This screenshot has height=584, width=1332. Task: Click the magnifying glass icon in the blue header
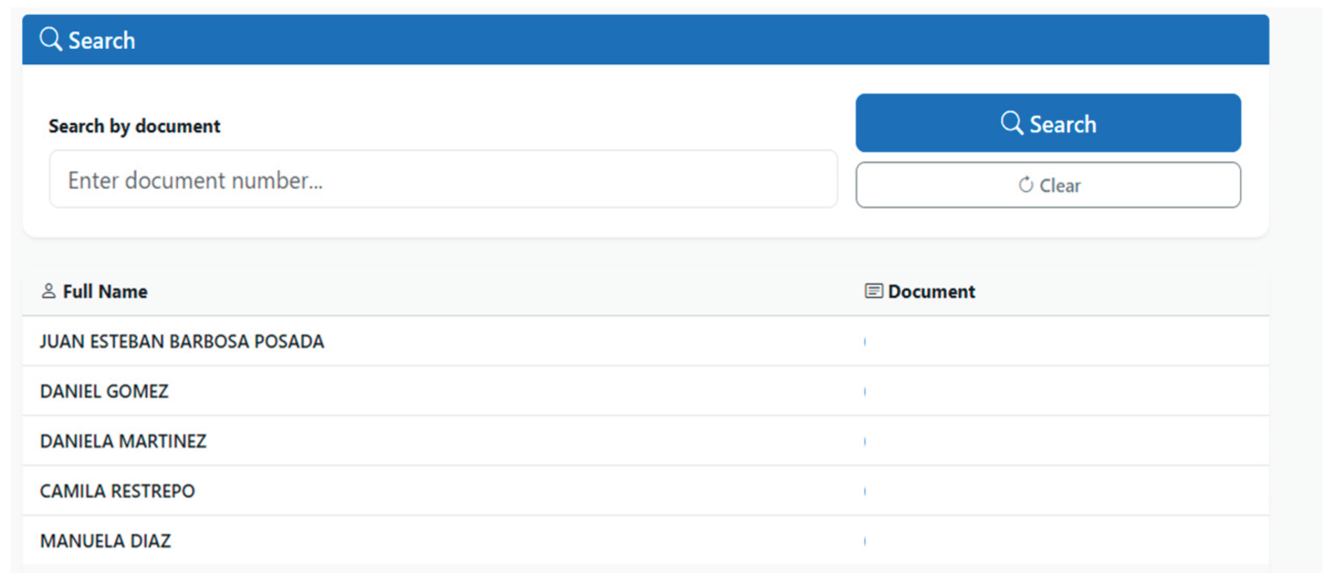point(50,39)
